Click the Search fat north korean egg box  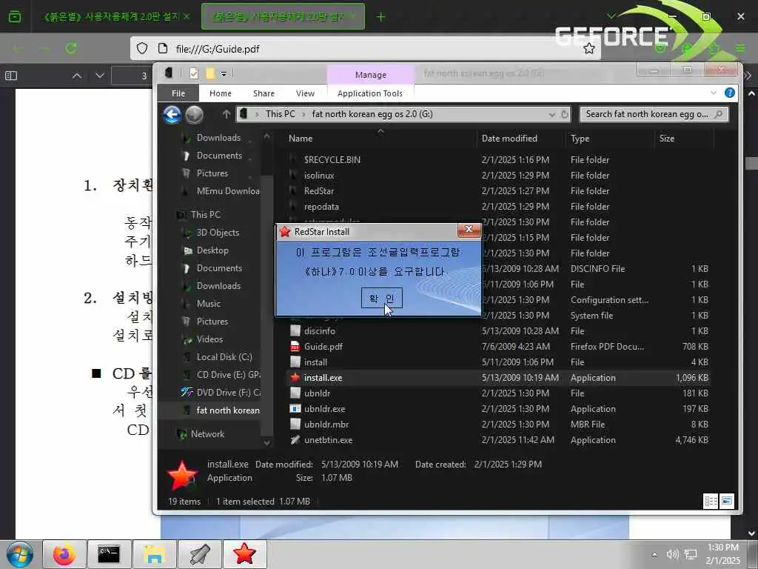(x=654, y=114)
